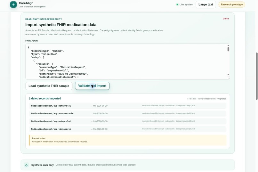This screenshot has width=258, height=172.
Task: Select the MedicationRequest/aug-metoprolol row
Action: (x=127, y=106)
